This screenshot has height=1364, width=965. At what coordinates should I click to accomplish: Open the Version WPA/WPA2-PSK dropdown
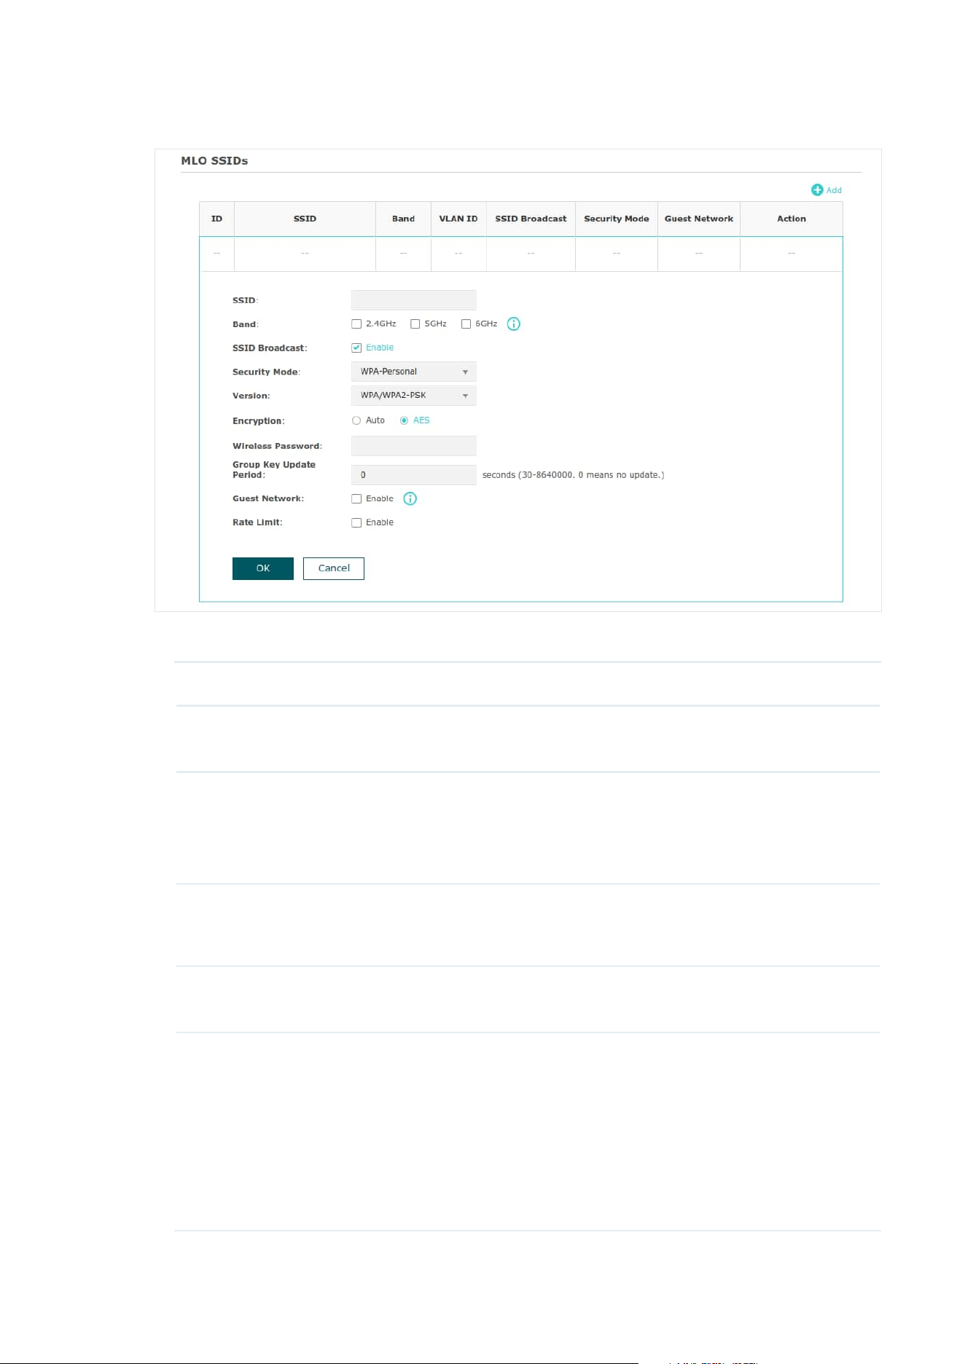pyautogui.click(x=413, y=396)
